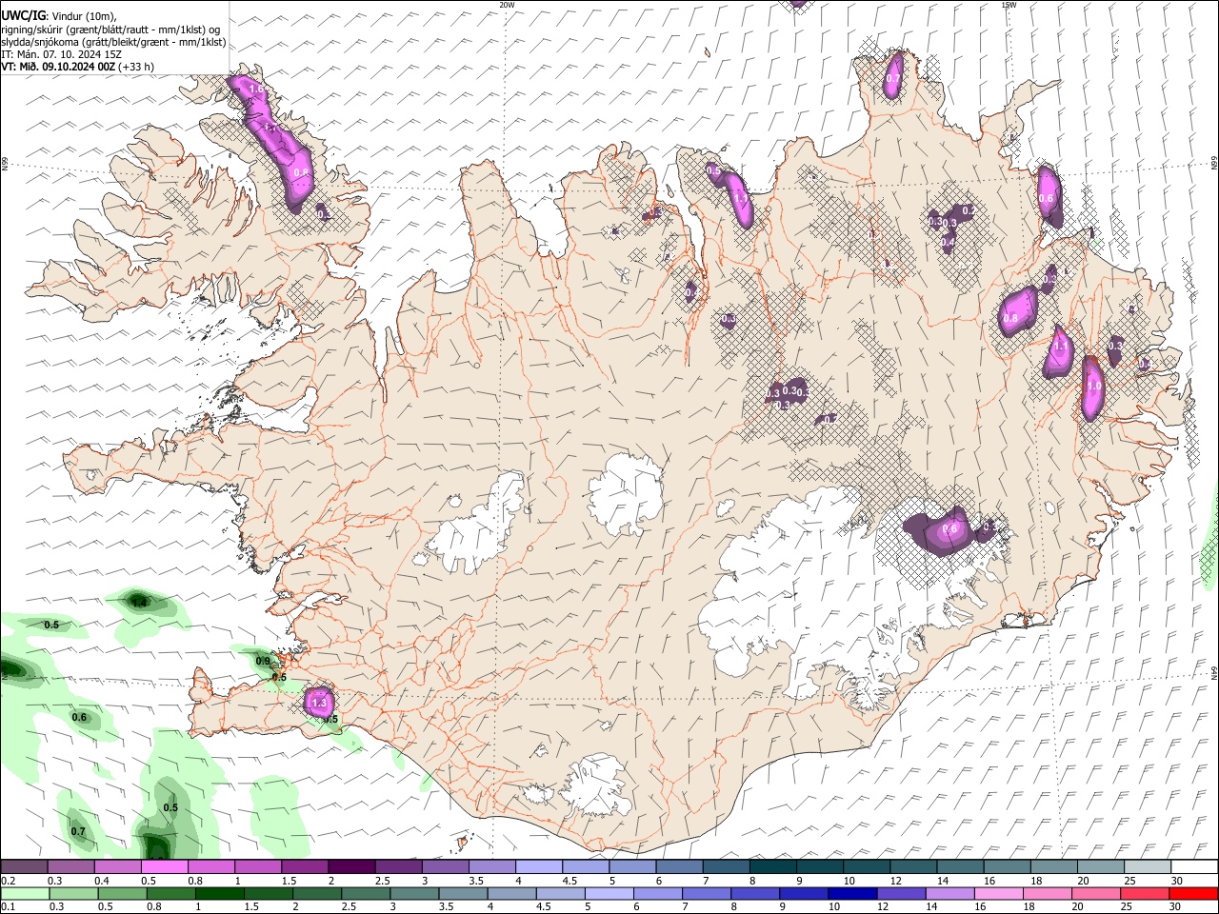Image resolution: width=1219 pixels, height=914 pixels.
Task: Select the 16–18 light pink rain legend swatch
Action: tap(999, 893)
